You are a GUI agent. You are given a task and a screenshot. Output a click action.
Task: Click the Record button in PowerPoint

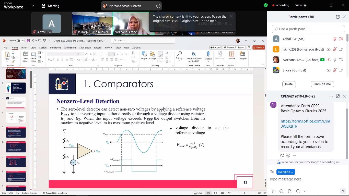point(215,47)
